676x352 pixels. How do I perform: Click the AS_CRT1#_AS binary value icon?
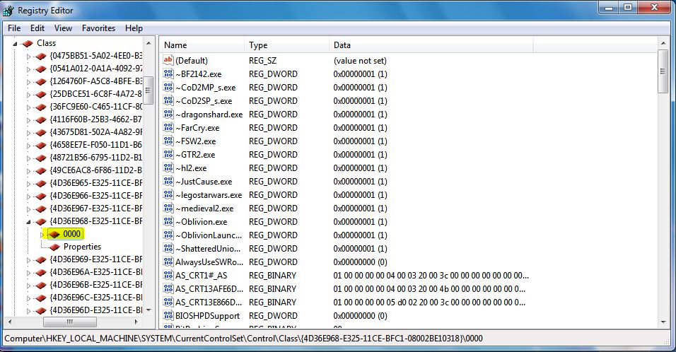click(x=168, y=275)
